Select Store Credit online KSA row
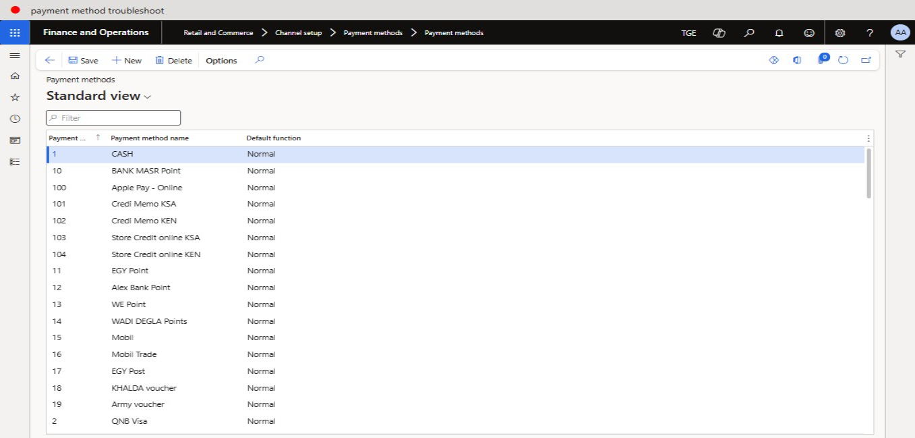The image size is (915, 438). tap(455, 238)
